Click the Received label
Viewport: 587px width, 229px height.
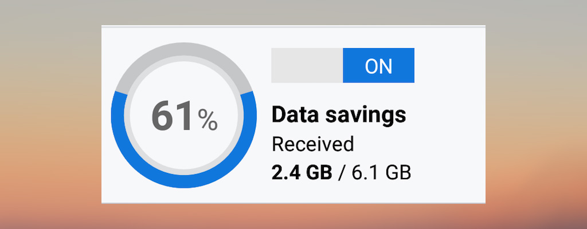coord(312,144)
